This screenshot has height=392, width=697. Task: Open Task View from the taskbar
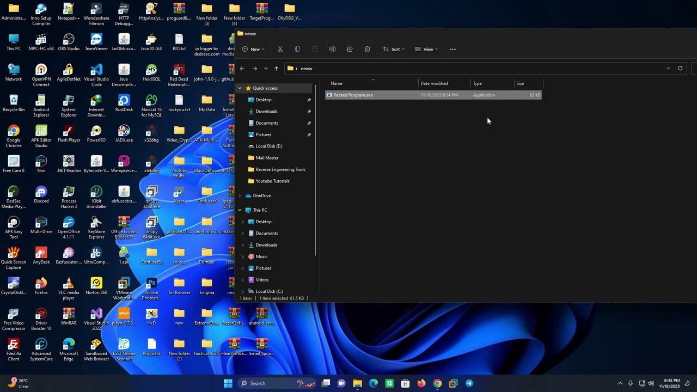326,383
